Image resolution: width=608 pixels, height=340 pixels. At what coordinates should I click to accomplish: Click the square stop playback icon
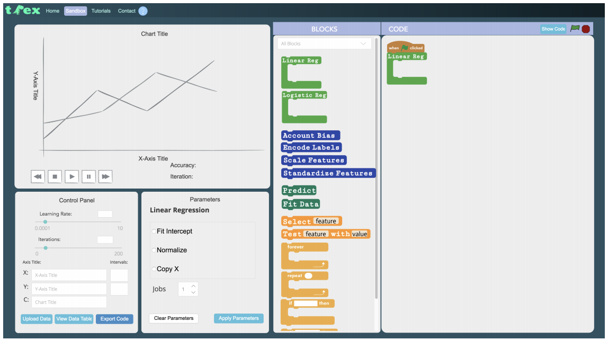(x=55, y=176)
